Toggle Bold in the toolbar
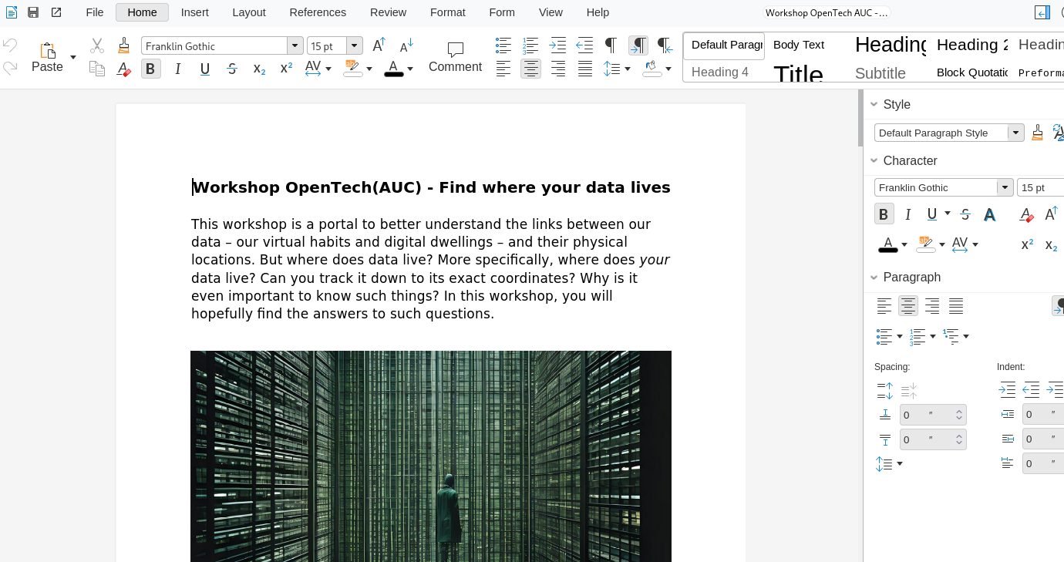The image size is (1064, 562). click(x=150, y=69)
